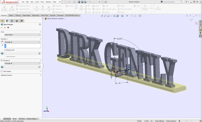Open Direction 2 Through All end condition dropdown
Screen dimensions: 202x122
click(23, 63)
